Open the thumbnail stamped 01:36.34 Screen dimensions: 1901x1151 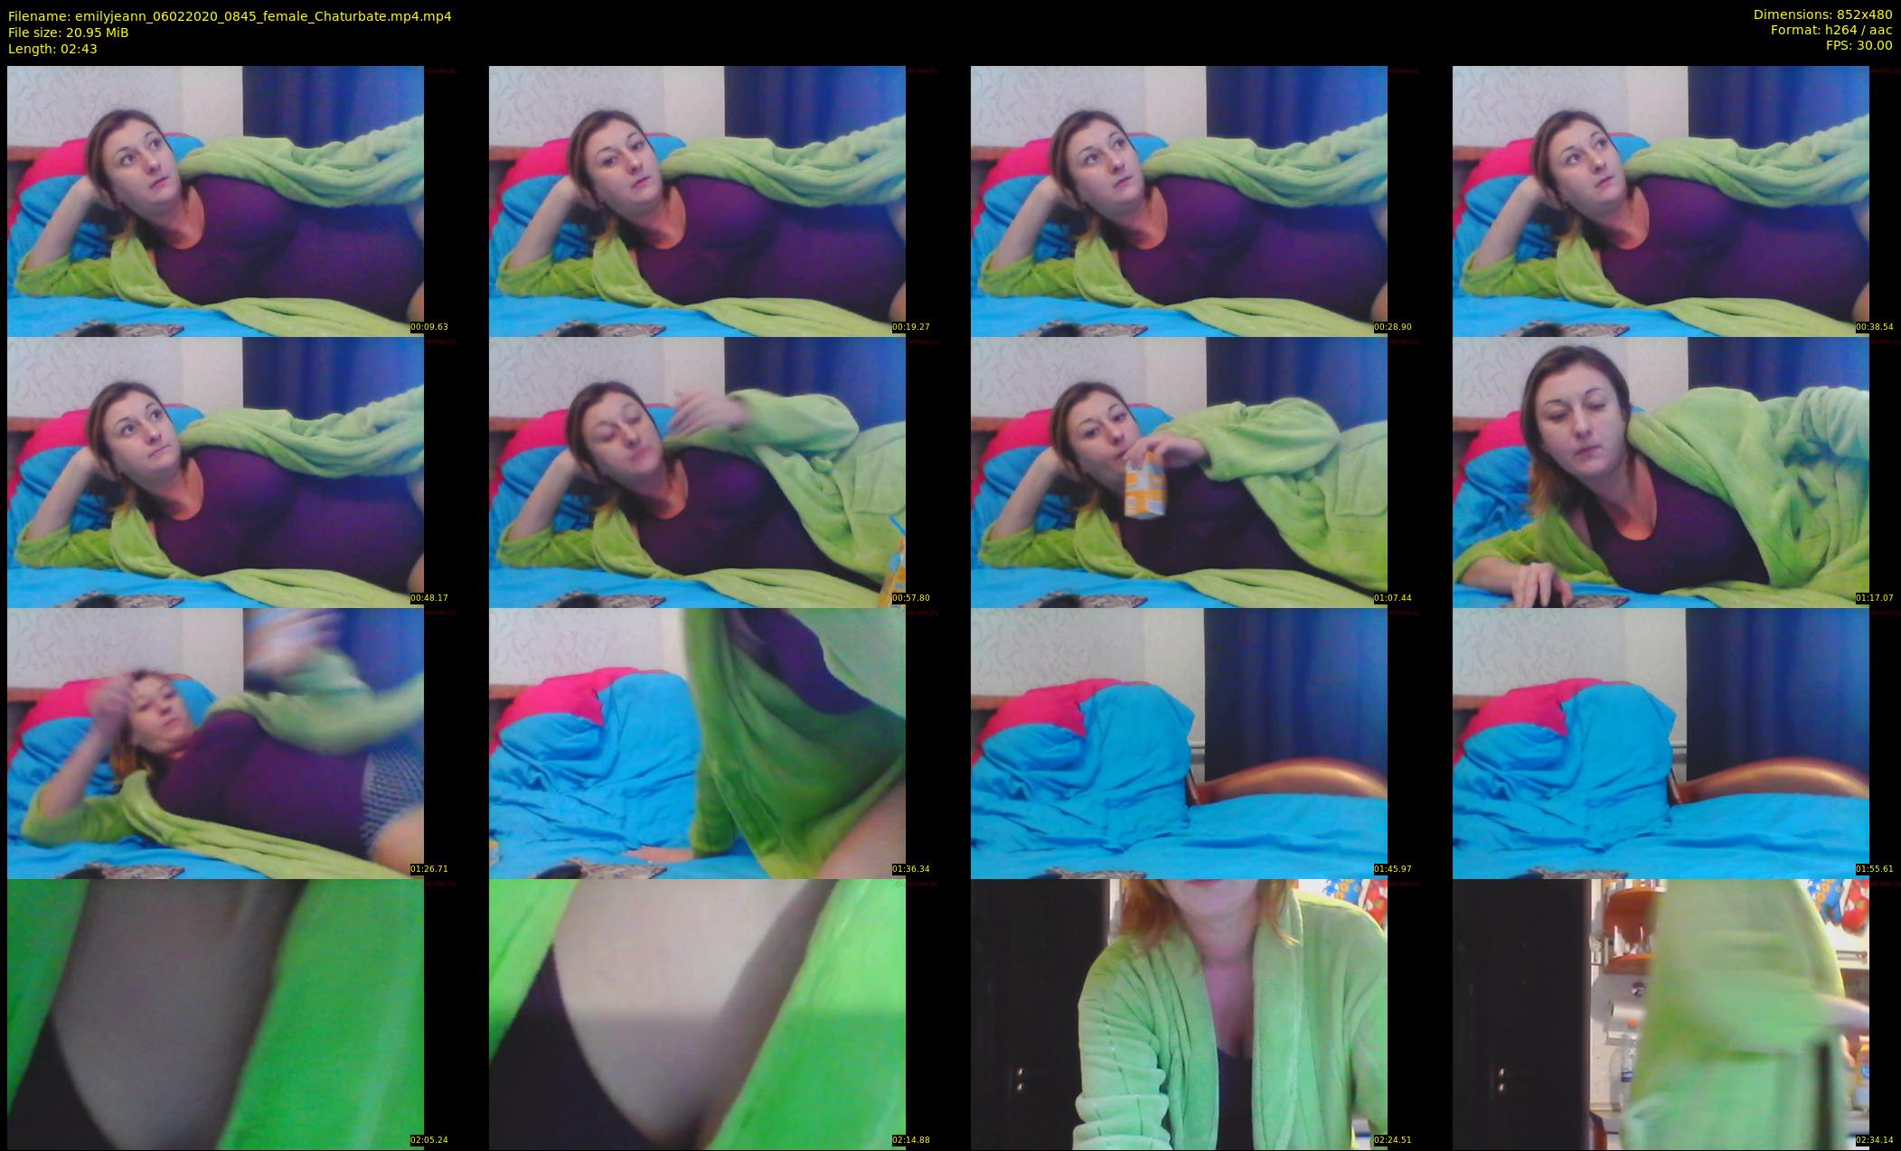pyautogui.click(x=697, y=743)
